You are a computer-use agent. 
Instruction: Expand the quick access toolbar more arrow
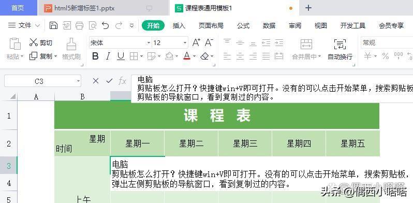tap(131, 25)
